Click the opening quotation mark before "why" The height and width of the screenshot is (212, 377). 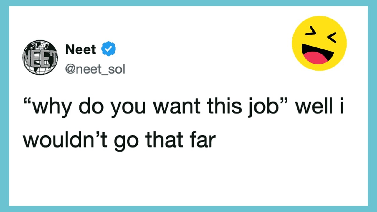tap(27, 102)
